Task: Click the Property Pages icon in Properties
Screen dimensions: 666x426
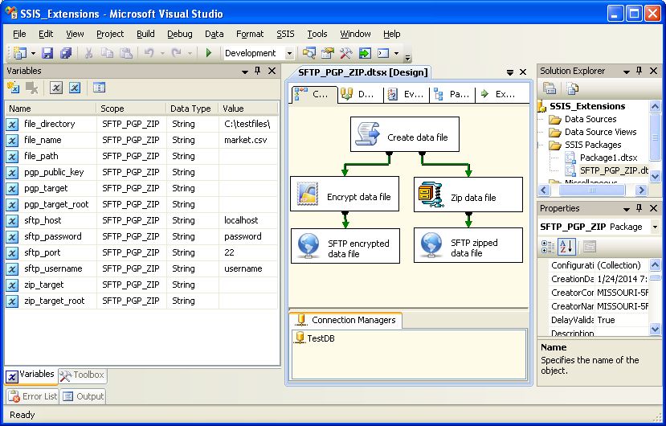Action: point(590,247)
